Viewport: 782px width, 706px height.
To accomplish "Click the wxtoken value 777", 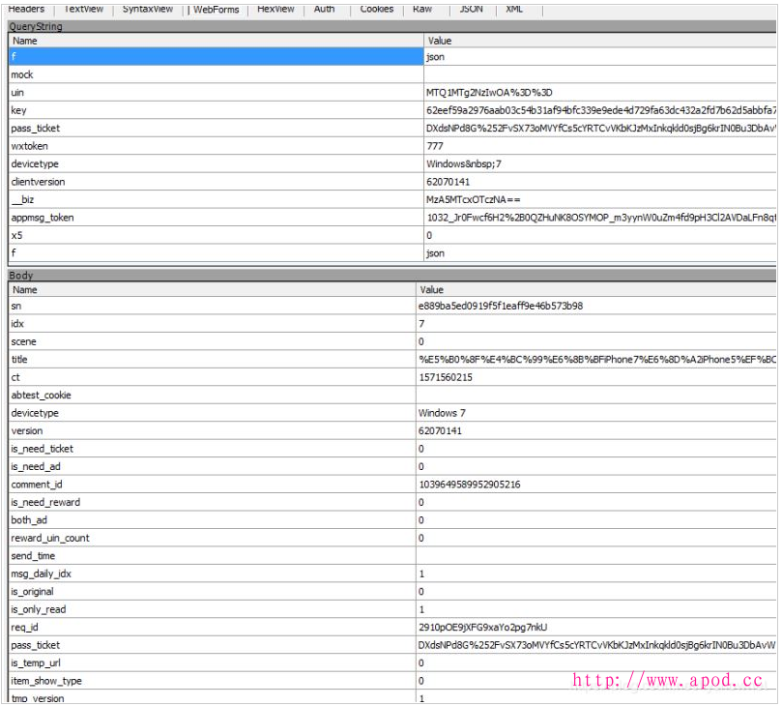I will [435, 146].
